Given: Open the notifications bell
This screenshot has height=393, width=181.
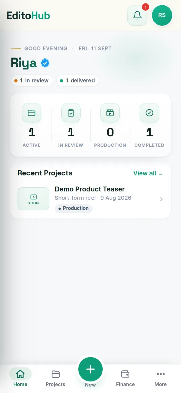Looking at the screenshot, I should point(137,15).
